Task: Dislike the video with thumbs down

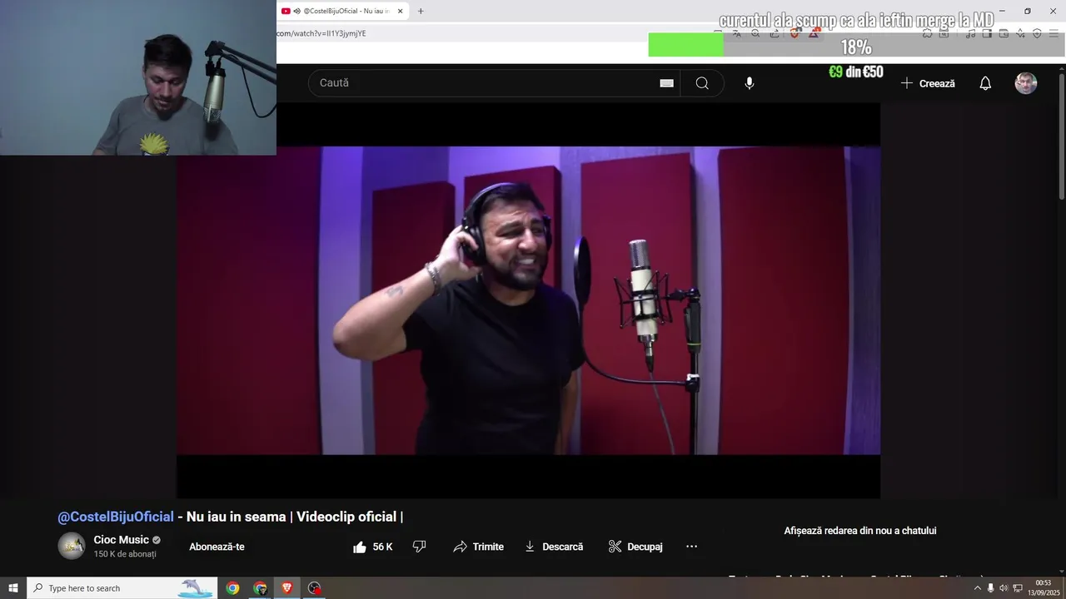Action: pyautogui.click(x=420, y=547)
